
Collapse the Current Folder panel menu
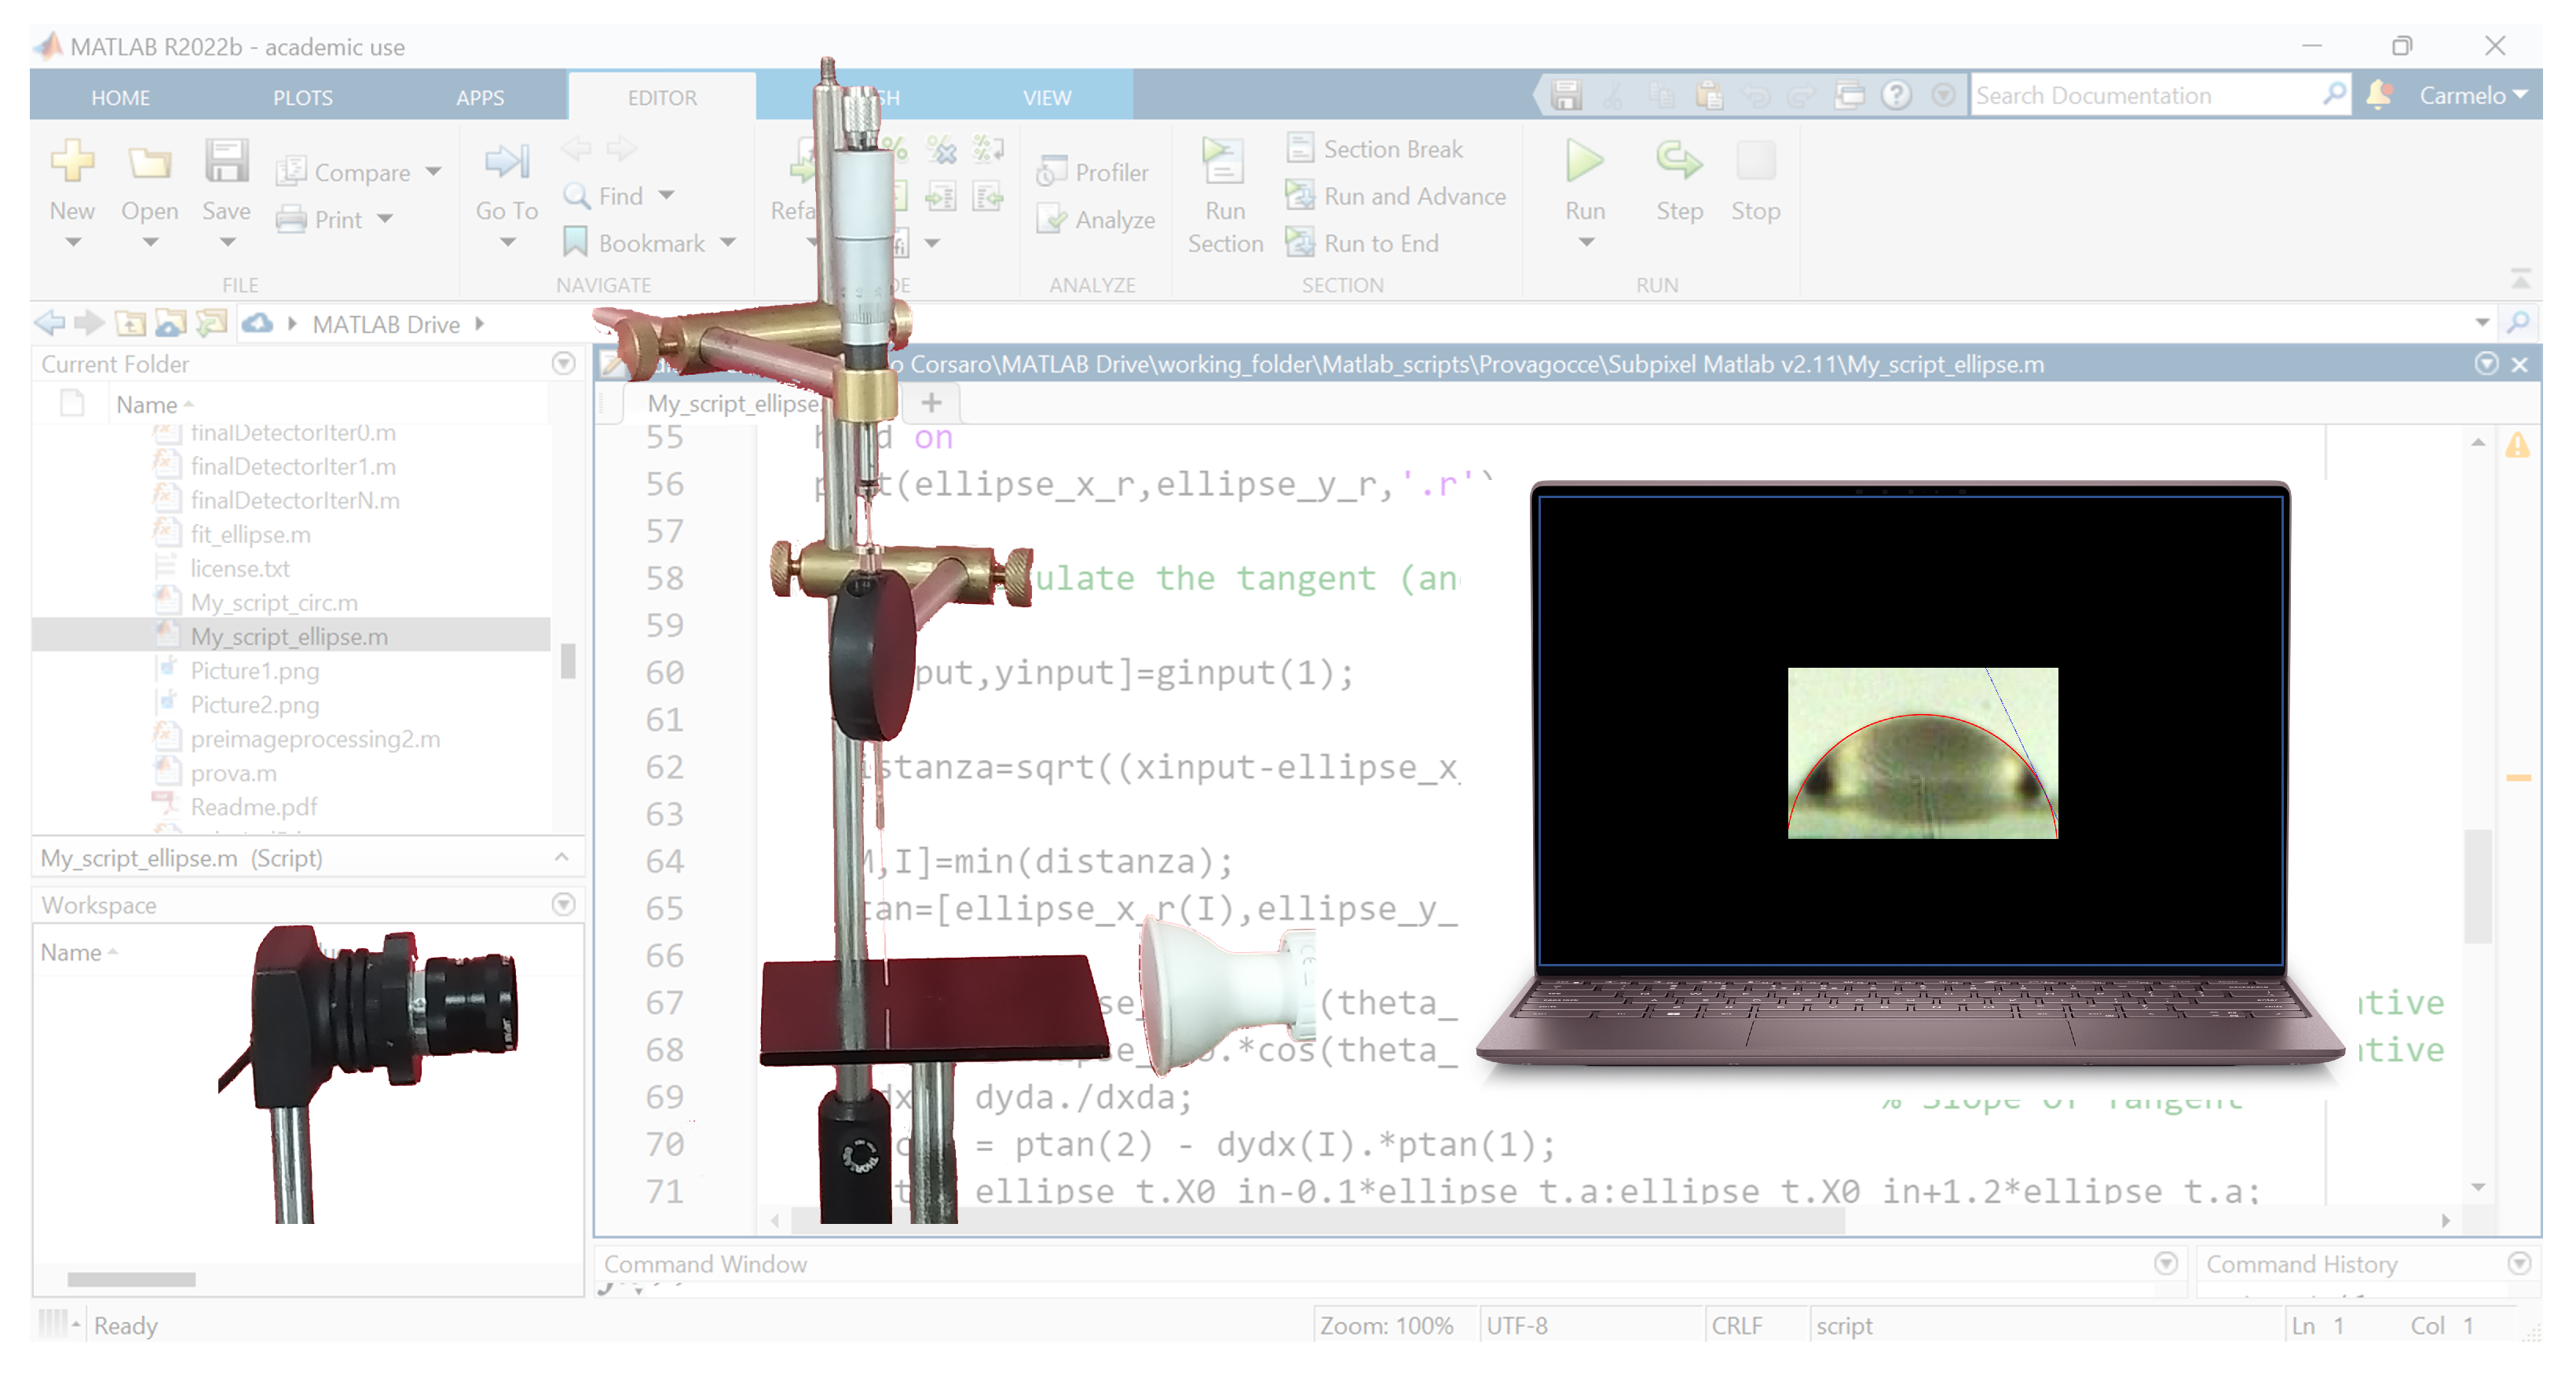coord(563,363)
